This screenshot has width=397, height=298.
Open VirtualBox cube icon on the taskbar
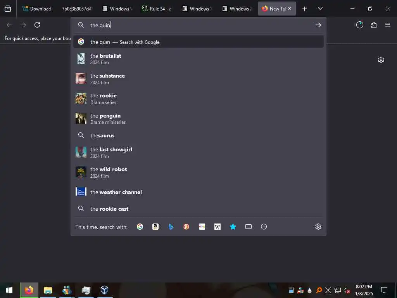pos(105,290)
